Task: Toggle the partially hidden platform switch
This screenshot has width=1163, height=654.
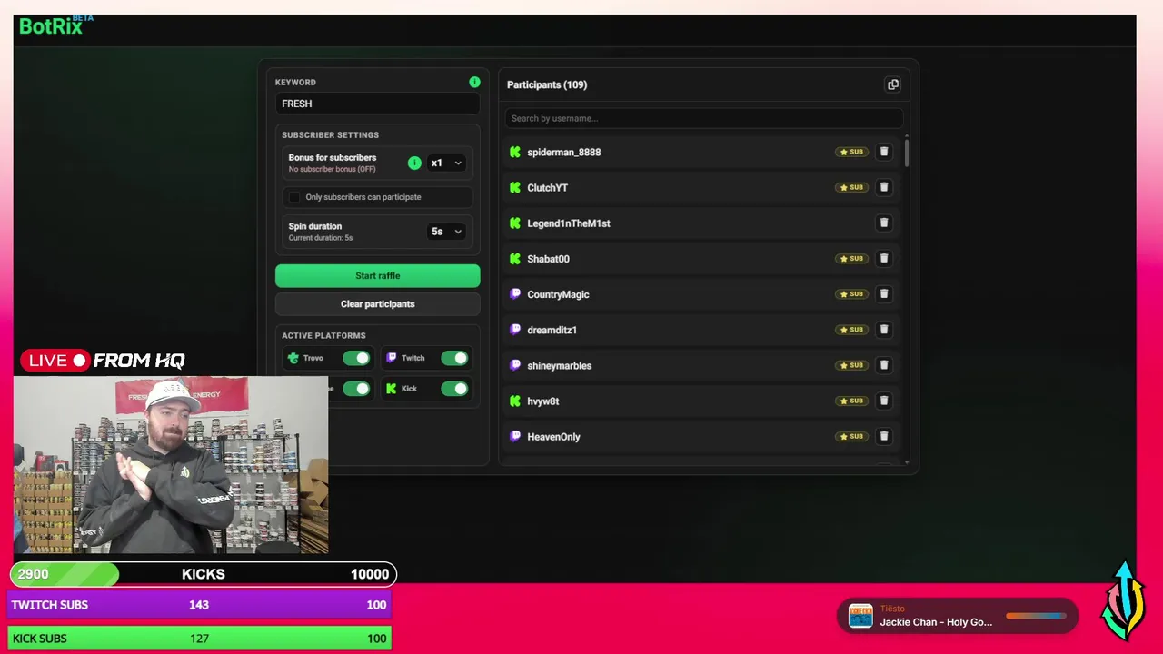Action: pos(356,389)
